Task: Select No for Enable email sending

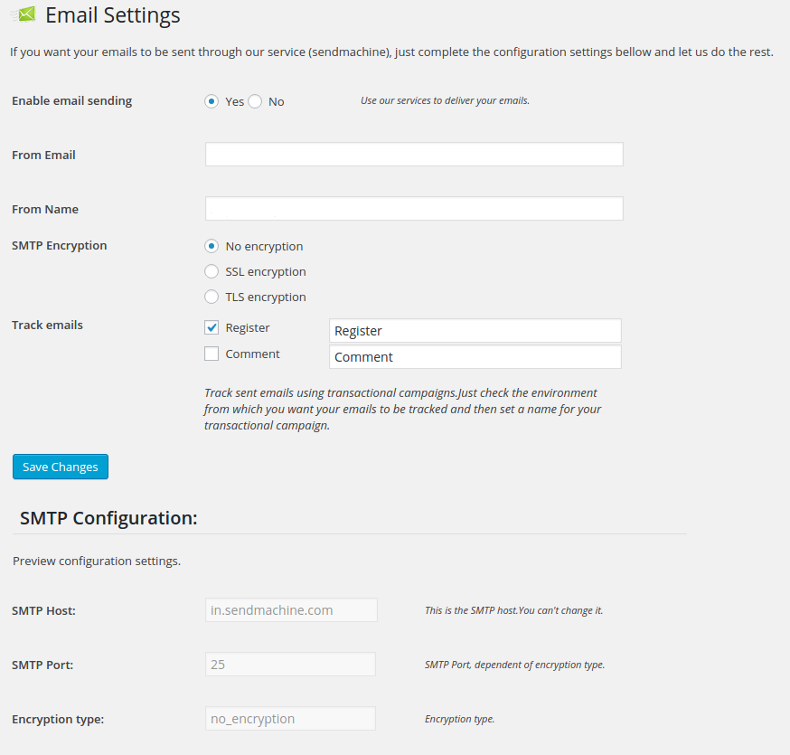Action: (x=255, y=101)
